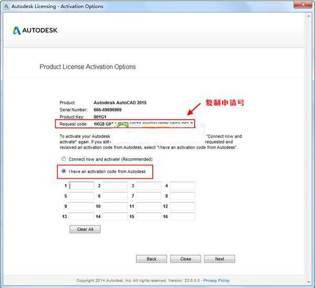The height and width of the screenshot is (288, 315).
Task: Click activation code field 3
Action: [x=149, y=186]
